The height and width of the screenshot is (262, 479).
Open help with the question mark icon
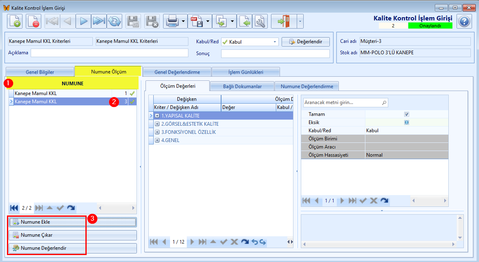coord(464,21)
